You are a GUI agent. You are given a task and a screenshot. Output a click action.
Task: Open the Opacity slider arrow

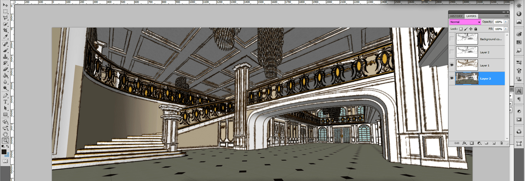click(x=506, y=22)
